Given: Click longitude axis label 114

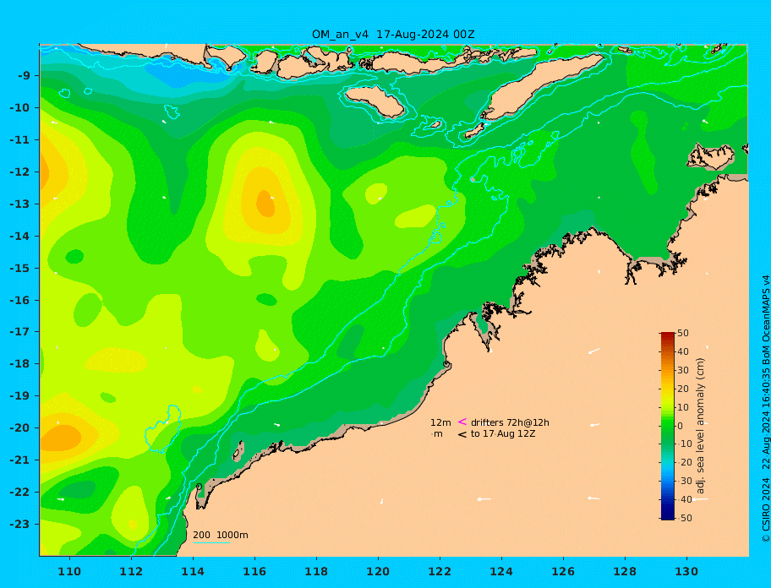Looking at the screenshot, I should pos(193,572).
